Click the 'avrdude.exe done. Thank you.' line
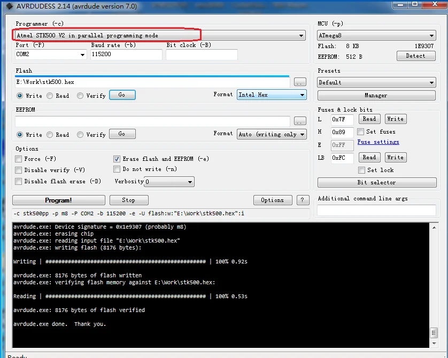The height and width of the screenshot is (358, 448). tap(60, 324)
